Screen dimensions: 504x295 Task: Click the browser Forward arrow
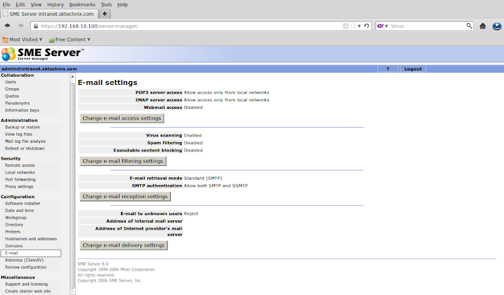click(21, 26)
